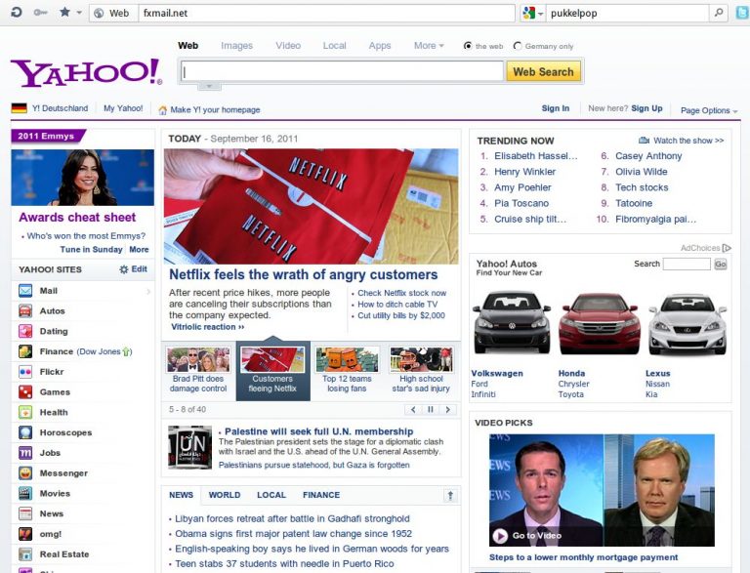750x573 pixels.
Task: Open the Flickr icon
Action: 25,372
